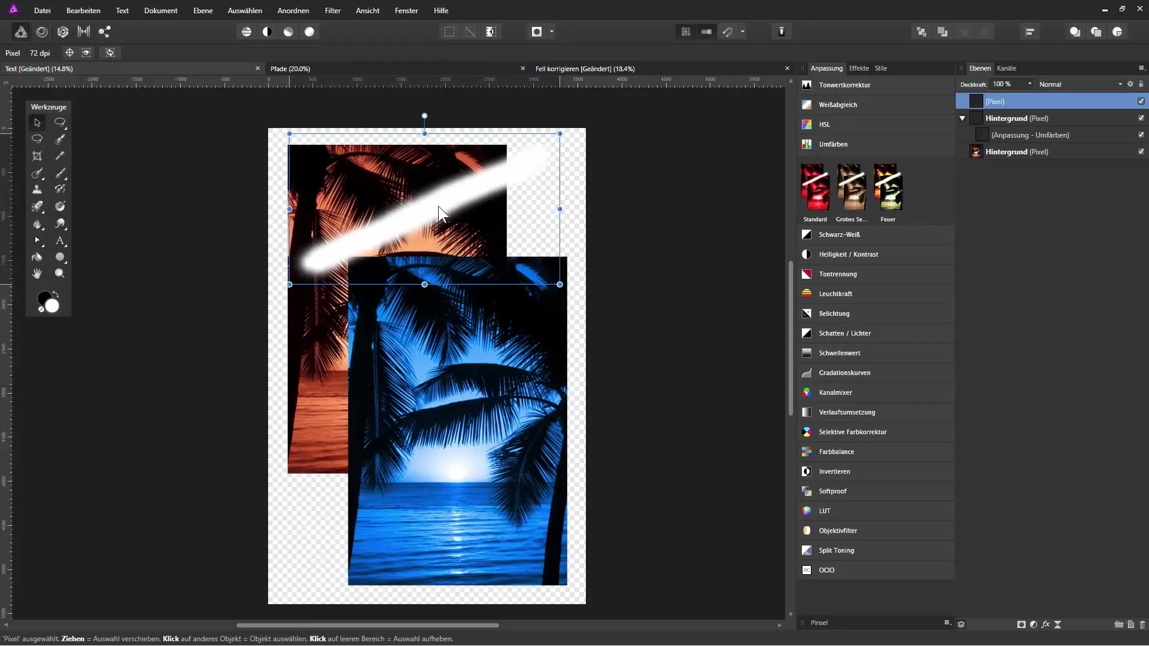Select the Flood Fill bucket tool
This screenshot has width=1149, height=646.
click(x=37, y=257)
